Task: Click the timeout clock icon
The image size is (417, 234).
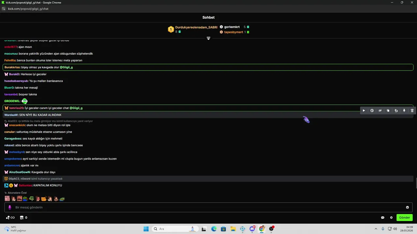Action: pos(372,110)
